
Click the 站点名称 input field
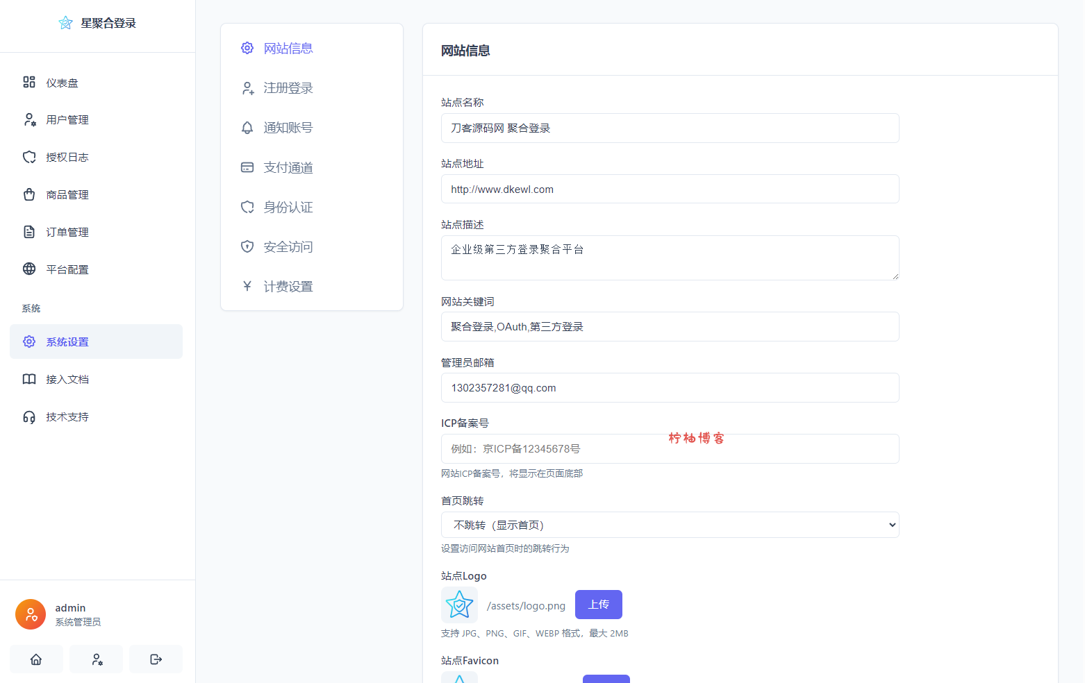coord(670,128)
